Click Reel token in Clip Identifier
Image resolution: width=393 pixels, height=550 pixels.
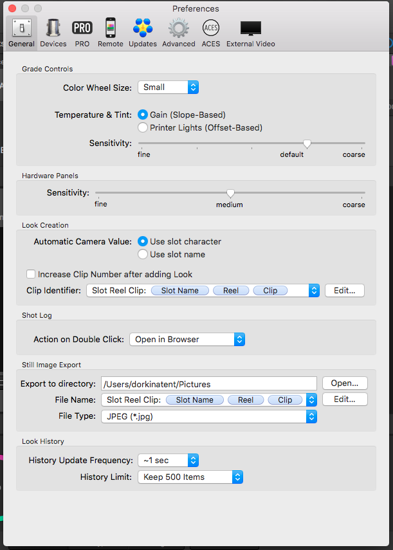[x=231, y=290]
